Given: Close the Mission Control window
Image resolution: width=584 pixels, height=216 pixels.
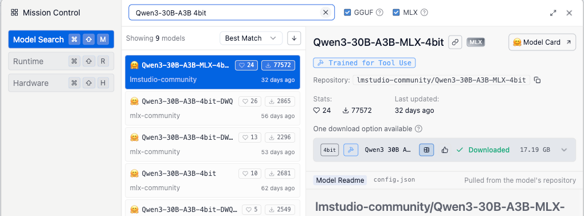Looking at the screenshot, I should [569, 13].
